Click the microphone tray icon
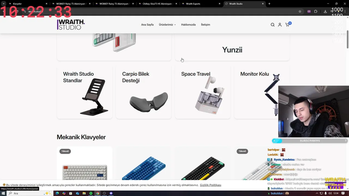The image size is (349, 196). 326,193
